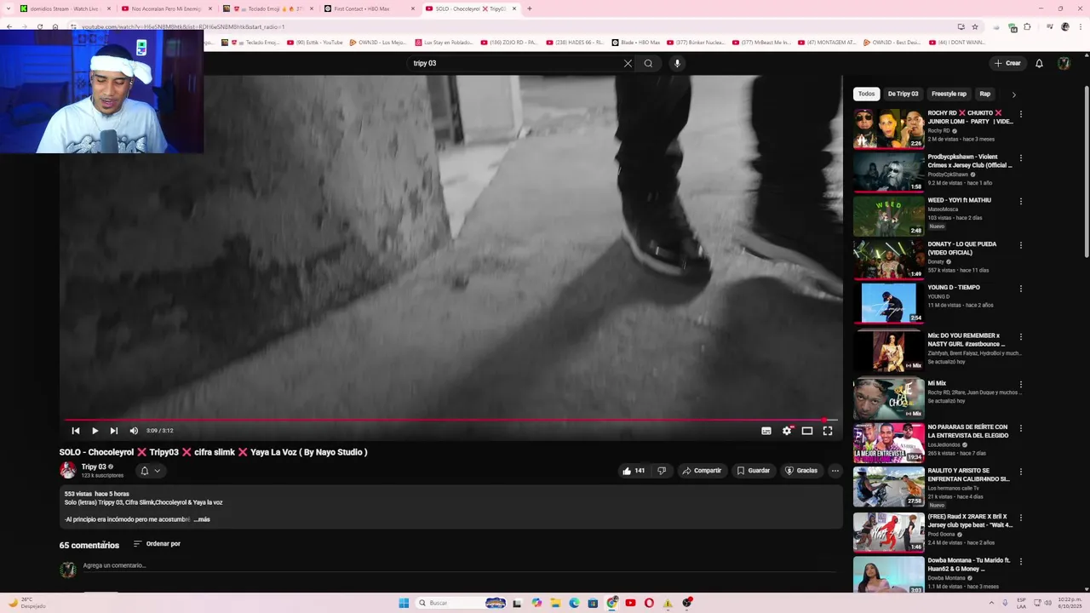Switch to First Contact HBO Max tab
1090x613 pixels.
point(362,9)
